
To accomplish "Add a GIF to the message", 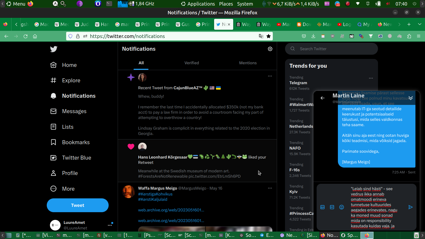I will click(332, 207).
